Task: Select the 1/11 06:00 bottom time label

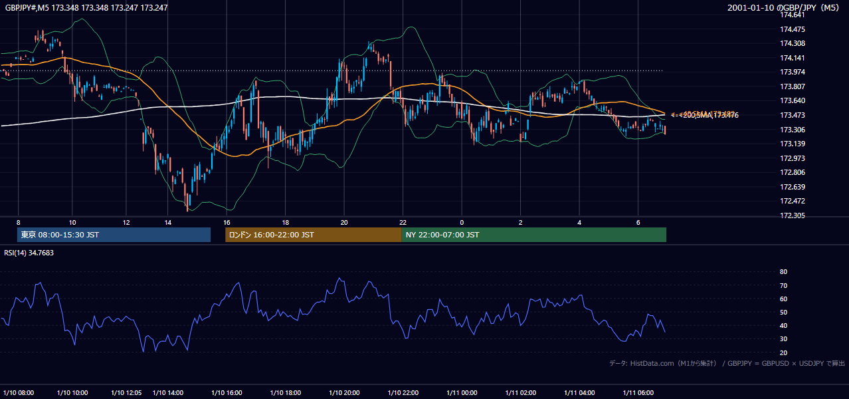Action: point(638,393)
